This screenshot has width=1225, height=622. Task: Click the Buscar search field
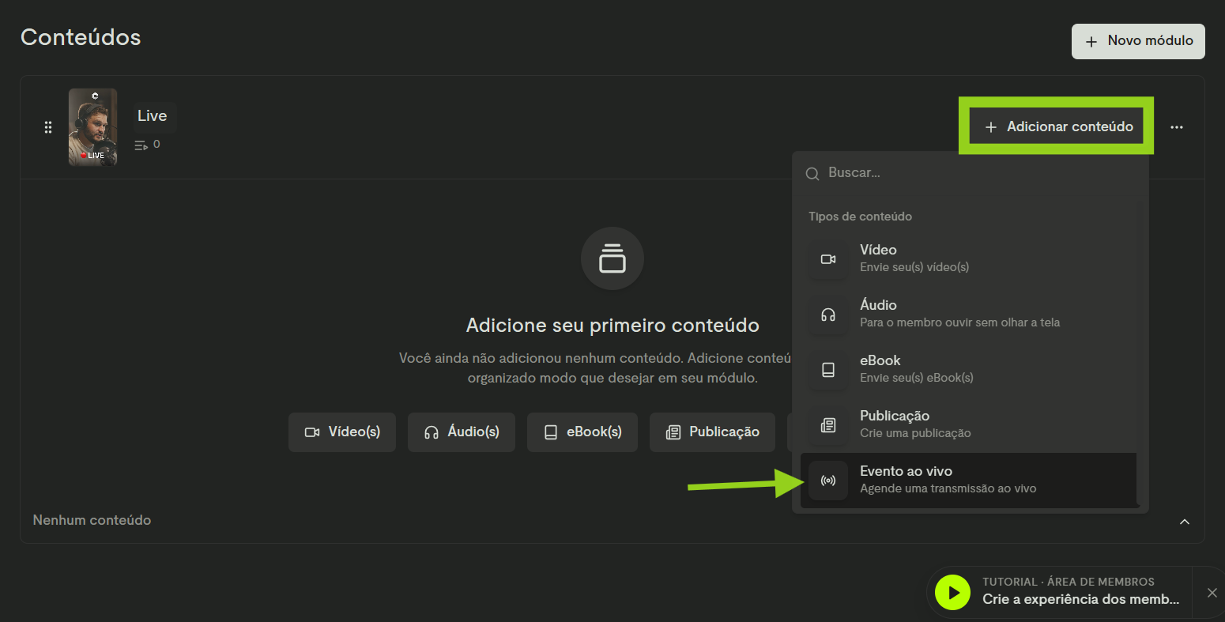(971, 173)
